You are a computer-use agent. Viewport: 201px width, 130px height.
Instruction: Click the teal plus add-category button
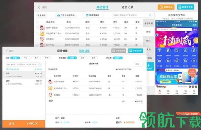tap(150, 66)
